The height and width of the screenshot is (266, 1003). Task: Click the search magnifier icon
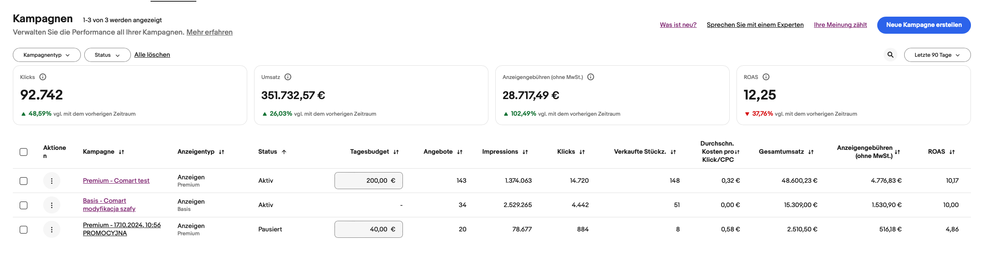coord(890,55)
